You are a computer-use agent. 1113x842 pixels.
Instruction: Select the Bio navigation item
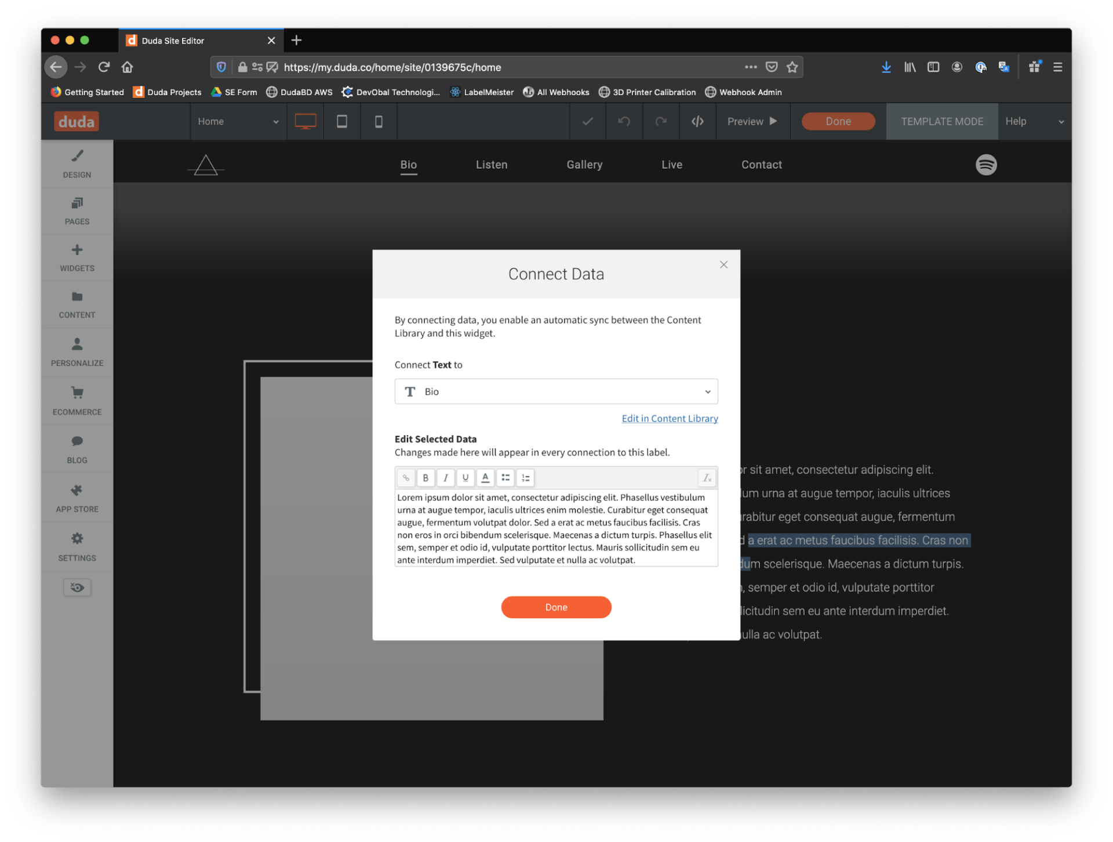pos(409,165)
